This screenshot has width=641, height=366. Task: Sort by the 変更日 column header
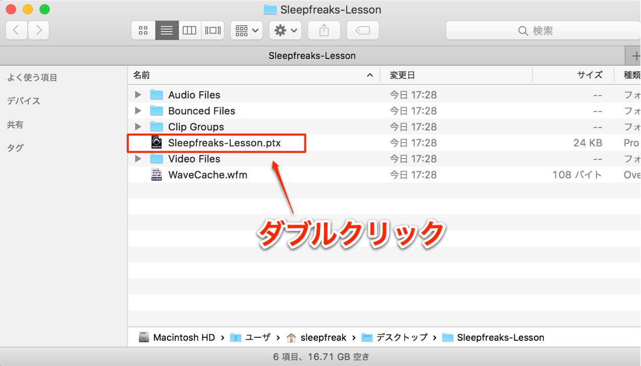pyautogui.click(x=456, y=75)
